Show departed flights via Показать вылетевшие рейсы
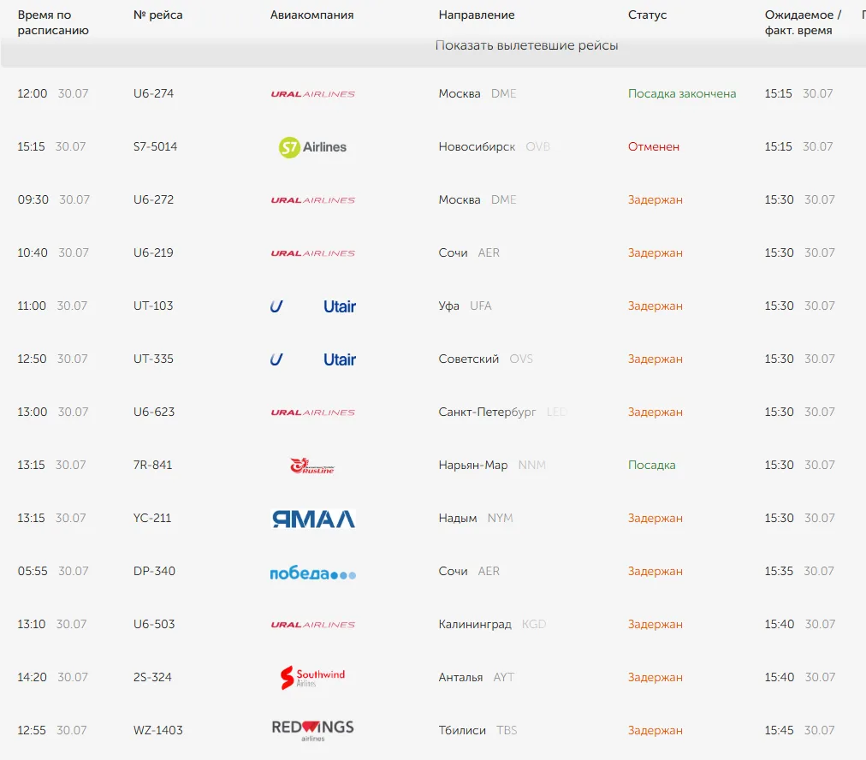 point(526,45)
